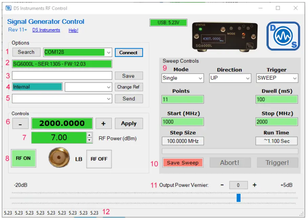
Task: Increase frequency with the plus button
Action: point(104,123)
